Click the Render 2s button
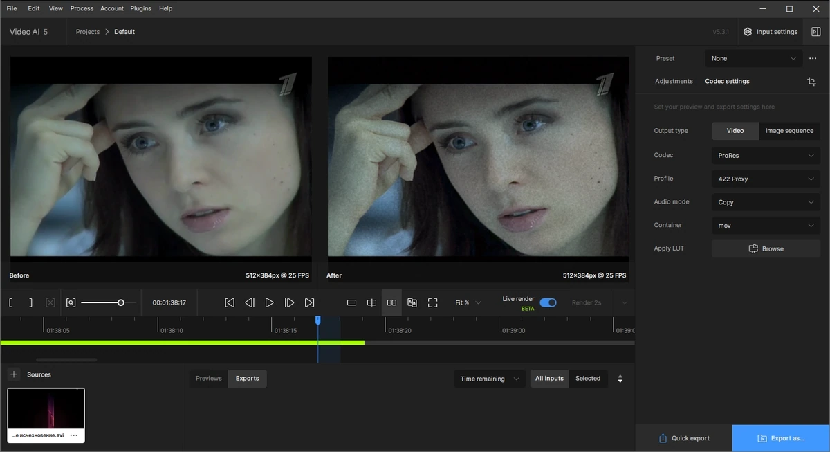 pos(587,302)
